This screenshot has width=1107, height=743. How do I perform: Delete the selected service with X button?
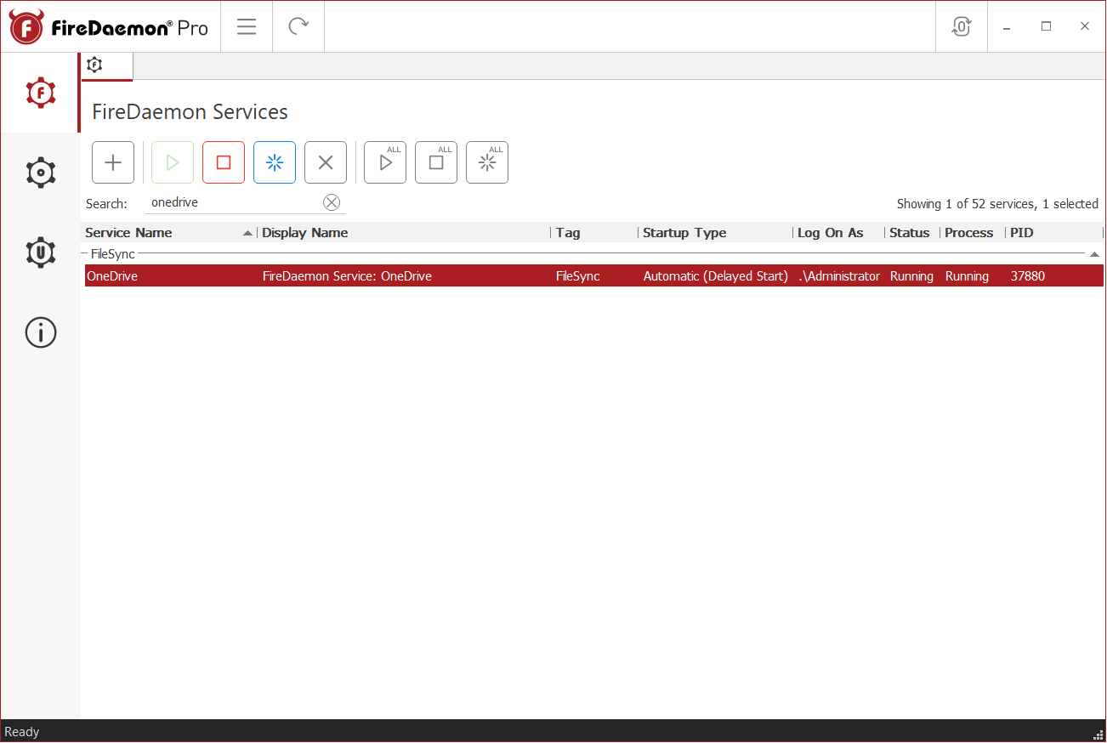pos(326,162)
